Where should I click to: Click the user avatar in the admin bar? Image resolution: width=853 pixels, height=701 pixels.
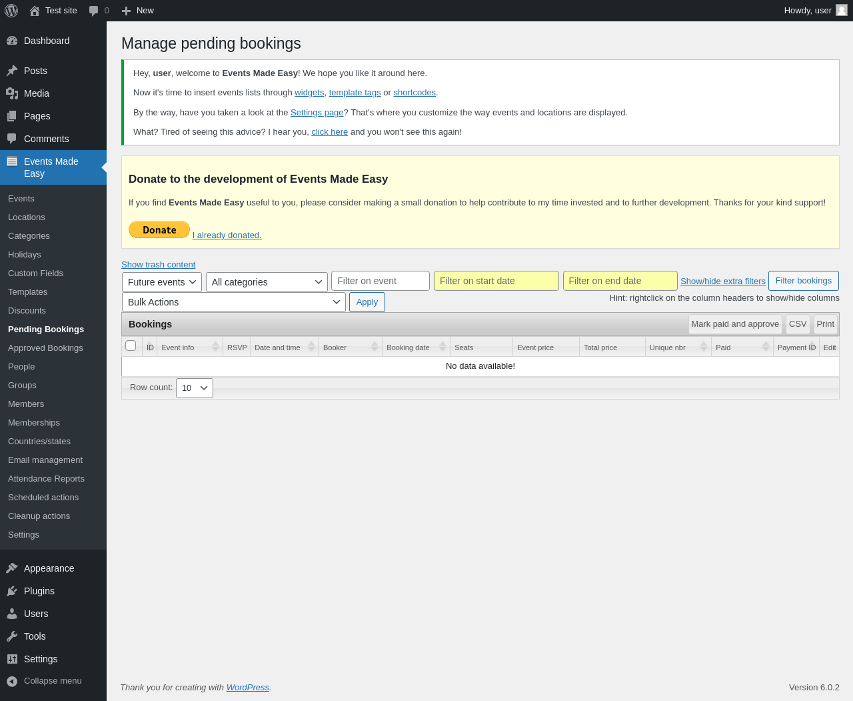[842, 10]
